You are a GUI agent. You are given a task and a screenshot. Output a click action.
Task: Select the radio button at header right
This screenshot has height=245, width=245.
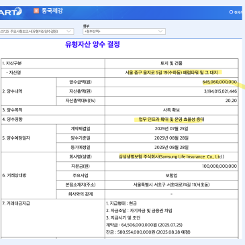click(x=231, y=12)
